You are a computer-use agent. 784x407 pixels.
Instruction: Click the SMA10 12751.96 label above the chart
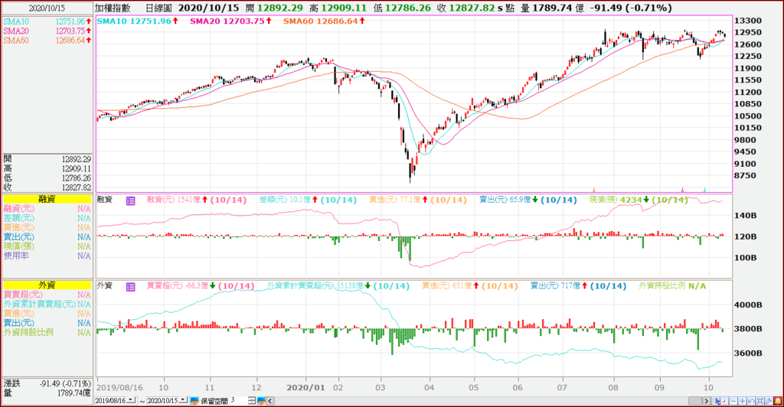[x=136, y=21]
